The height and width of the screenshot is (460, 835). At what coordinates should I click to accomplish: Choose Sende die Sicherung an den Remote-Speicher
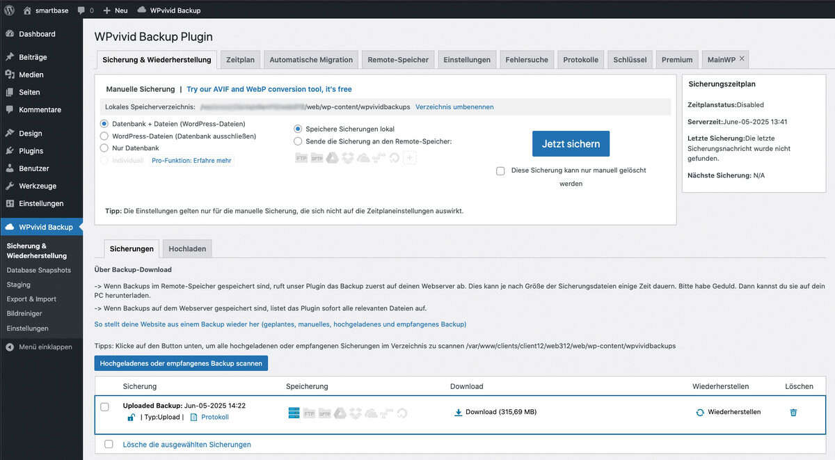[x=299, y=141]
